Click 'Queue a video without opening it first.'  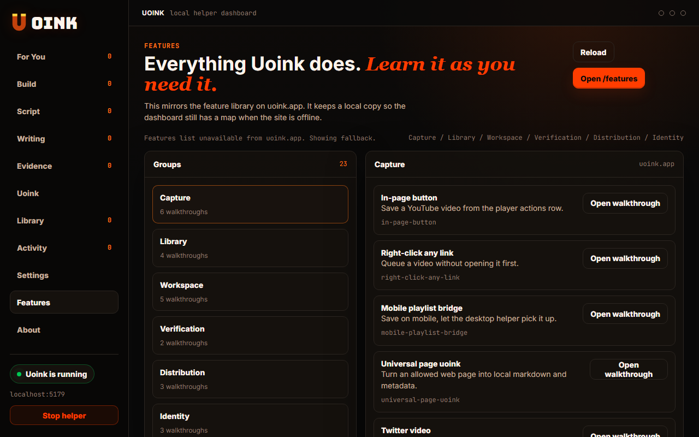pyautogui.click(x=450, y=263)
